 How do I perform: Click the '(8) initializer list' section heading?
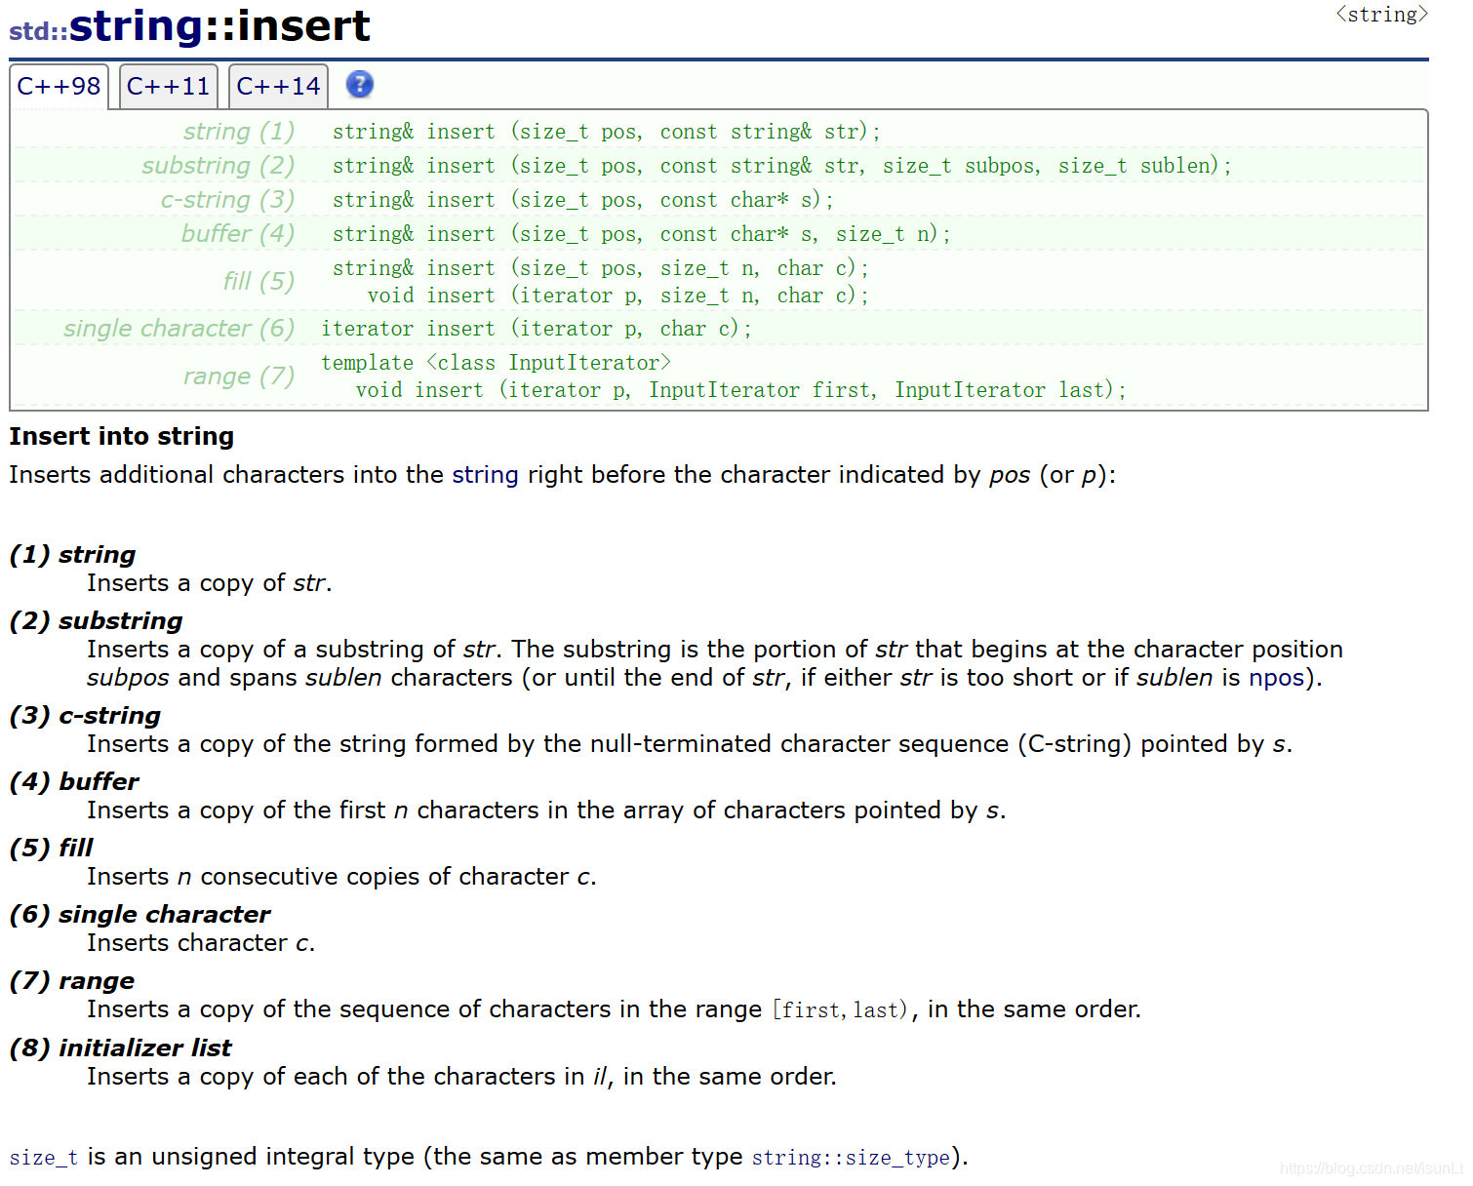coord(120,1048)
